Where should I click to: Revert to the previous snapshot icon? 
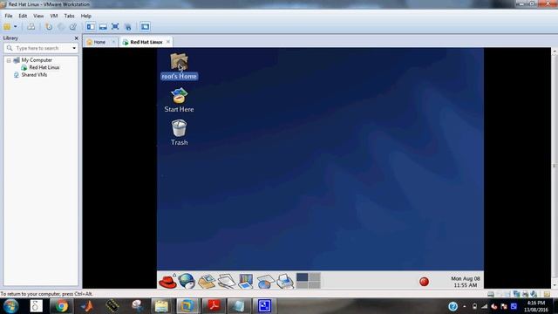pyautogui.click(x=61, y=27)
